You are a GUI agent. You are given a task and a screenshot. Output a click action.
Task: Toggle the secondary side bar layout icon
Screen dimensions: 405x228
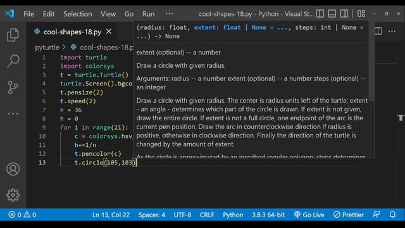[344, 13]
